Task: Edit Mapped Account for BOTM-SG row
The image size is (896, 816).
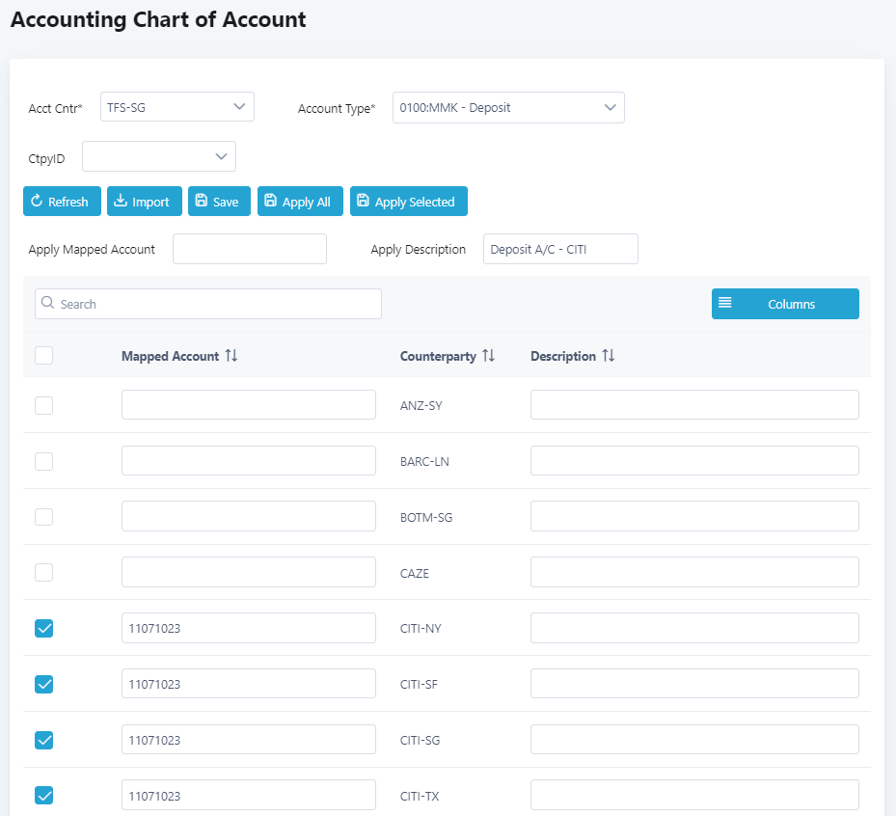Action: 249,516
